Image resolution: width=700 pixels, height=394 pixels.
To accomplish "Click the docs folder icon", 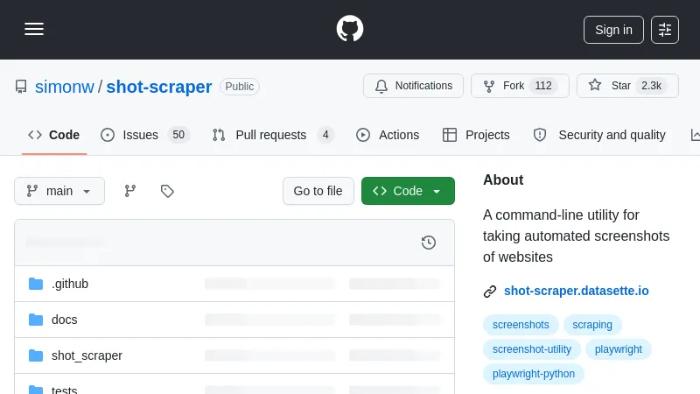I will 36,320.
